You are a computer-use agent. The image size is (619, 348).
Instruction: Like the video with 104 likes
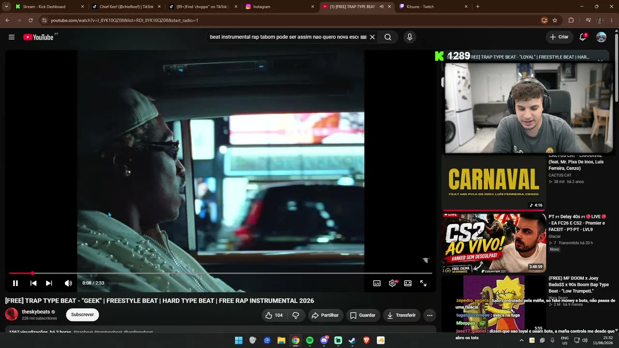pos(273,315)
